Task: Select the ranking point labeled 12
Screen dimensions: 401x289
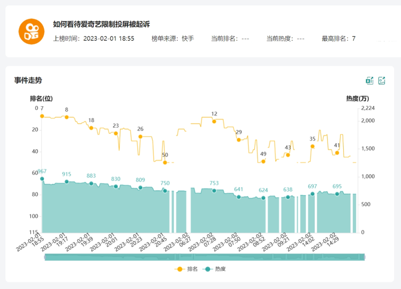Action: (214, 121)
